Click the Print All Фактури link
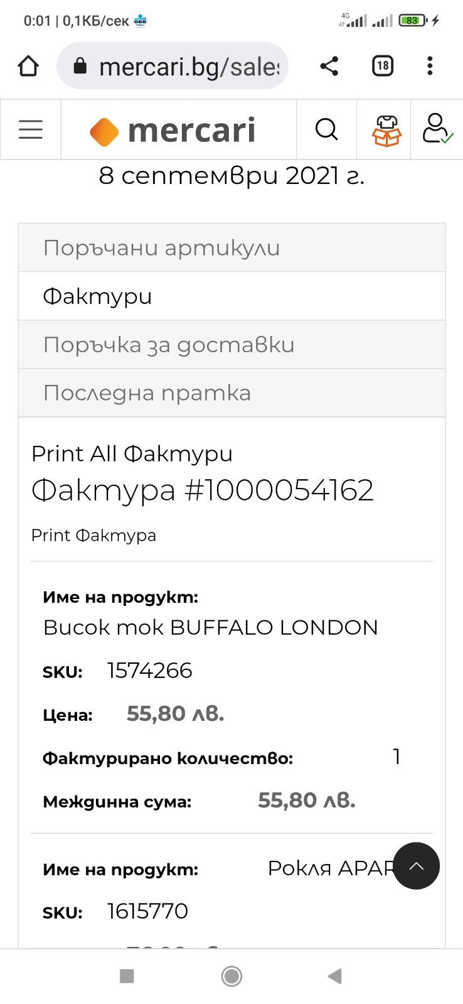Image resolution: width=463 pixels, height=1004 pixels. click(x=132, y=453)
